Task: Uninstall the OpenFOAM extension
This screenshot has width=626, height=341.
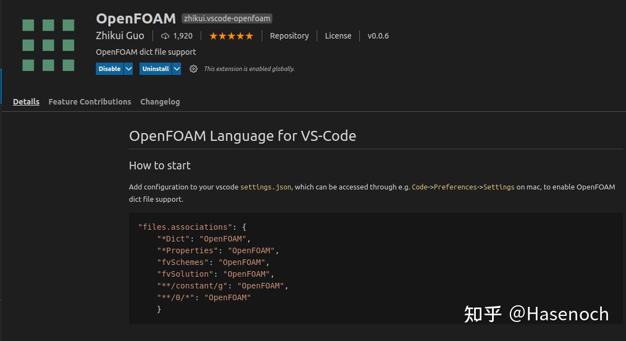Action: pyautogui.click(x=156, y=69)
